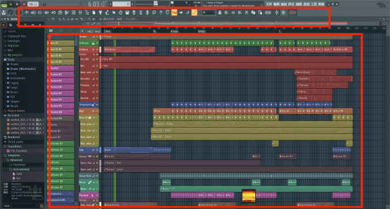Screen dimensions: 390x209
Task: Click the song position slider handle
Action: (44, 4)
